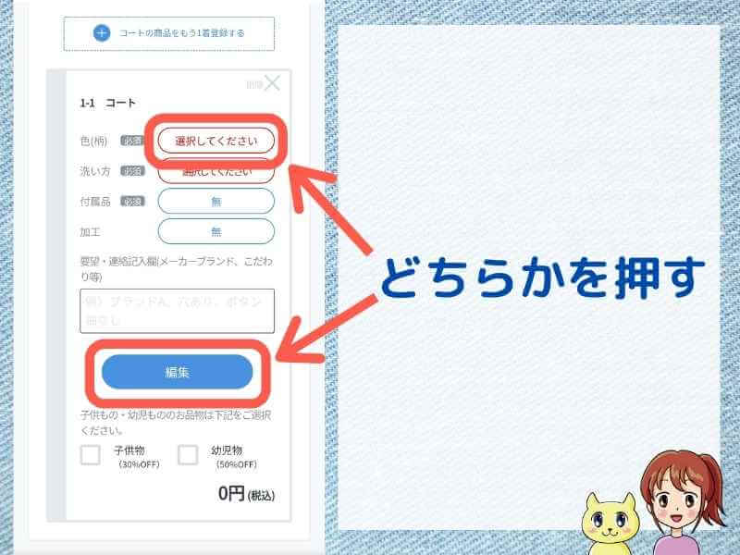Check the 幼児物 50%OFF checkbox
This screenshot has height=555, width=740.
188,455
